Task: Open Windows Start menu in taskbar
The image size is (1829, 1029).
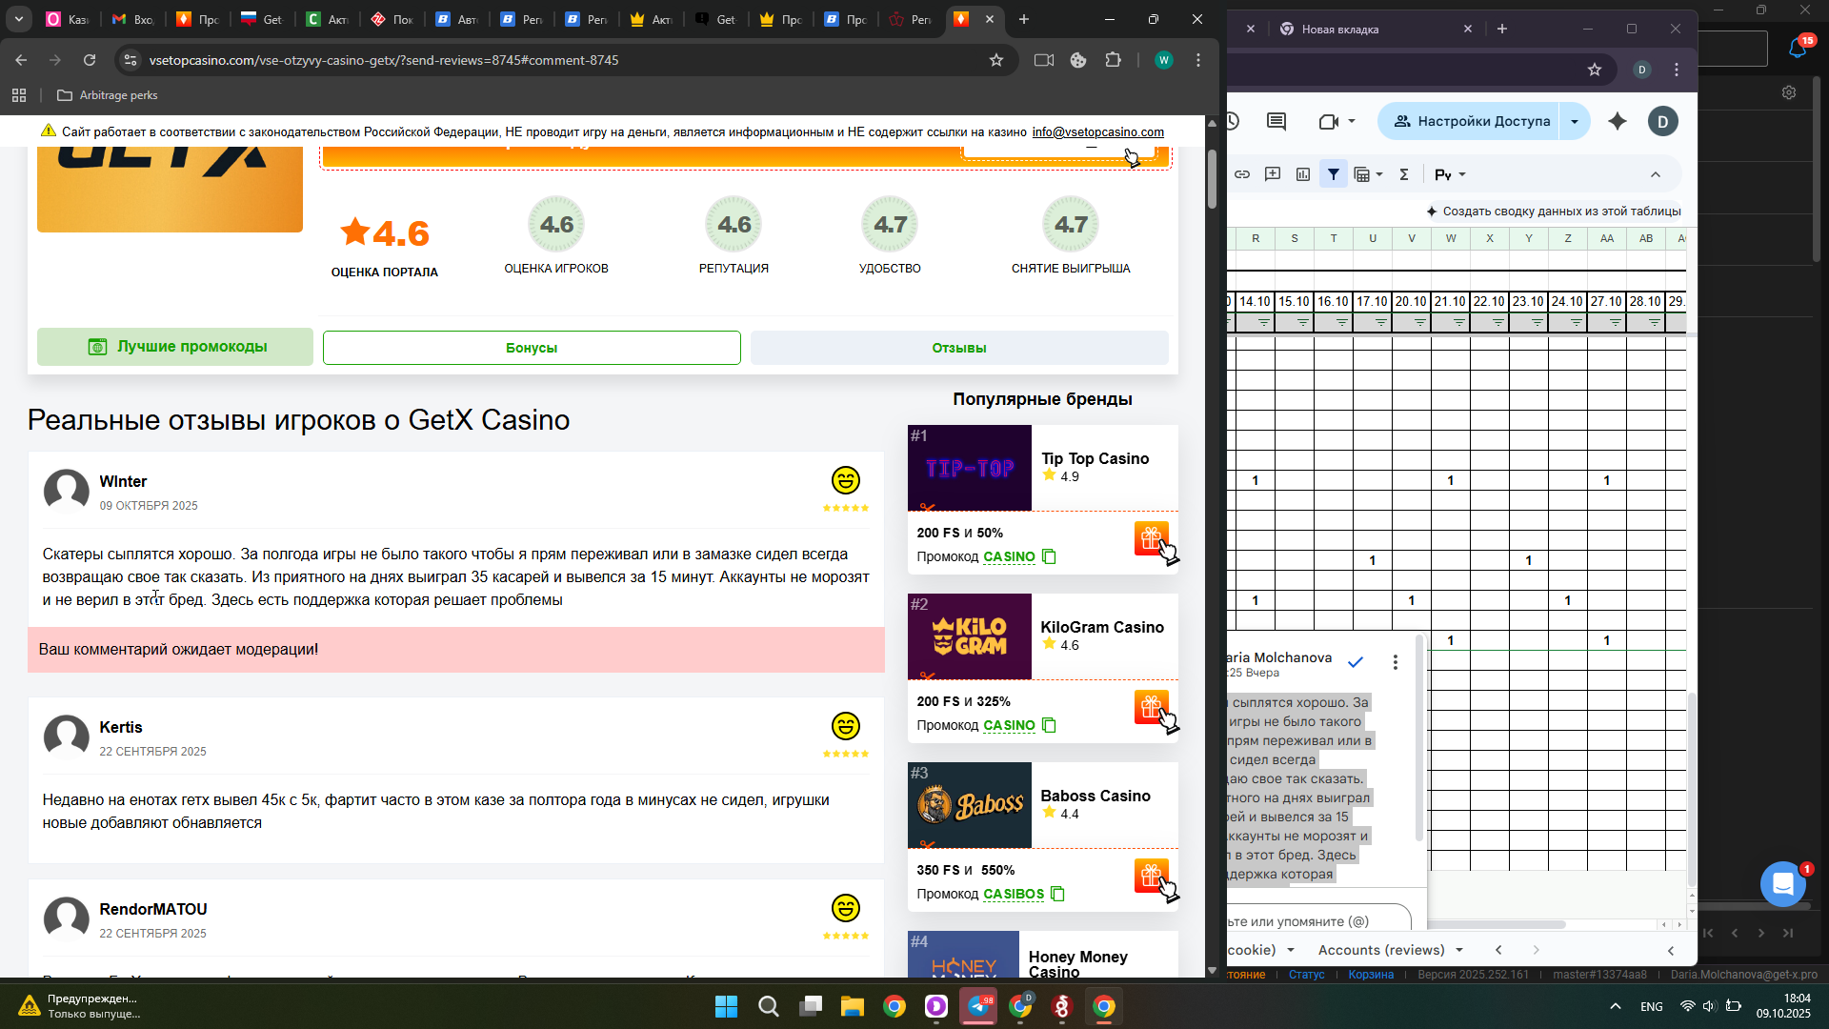Action: pos(726,1006)
